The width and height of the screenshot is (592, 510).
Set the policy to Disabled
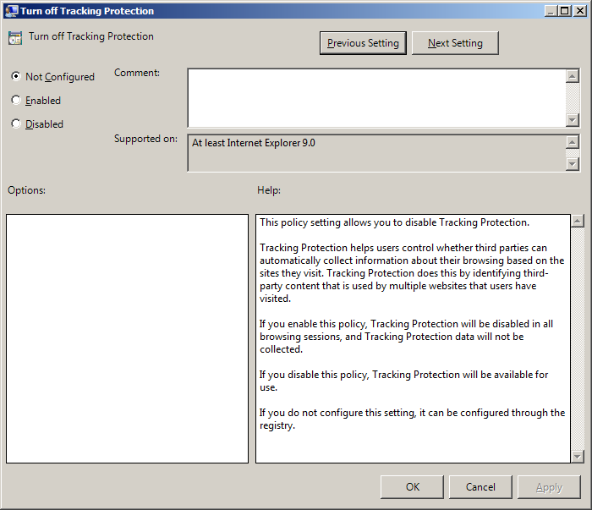coord(16,123)
